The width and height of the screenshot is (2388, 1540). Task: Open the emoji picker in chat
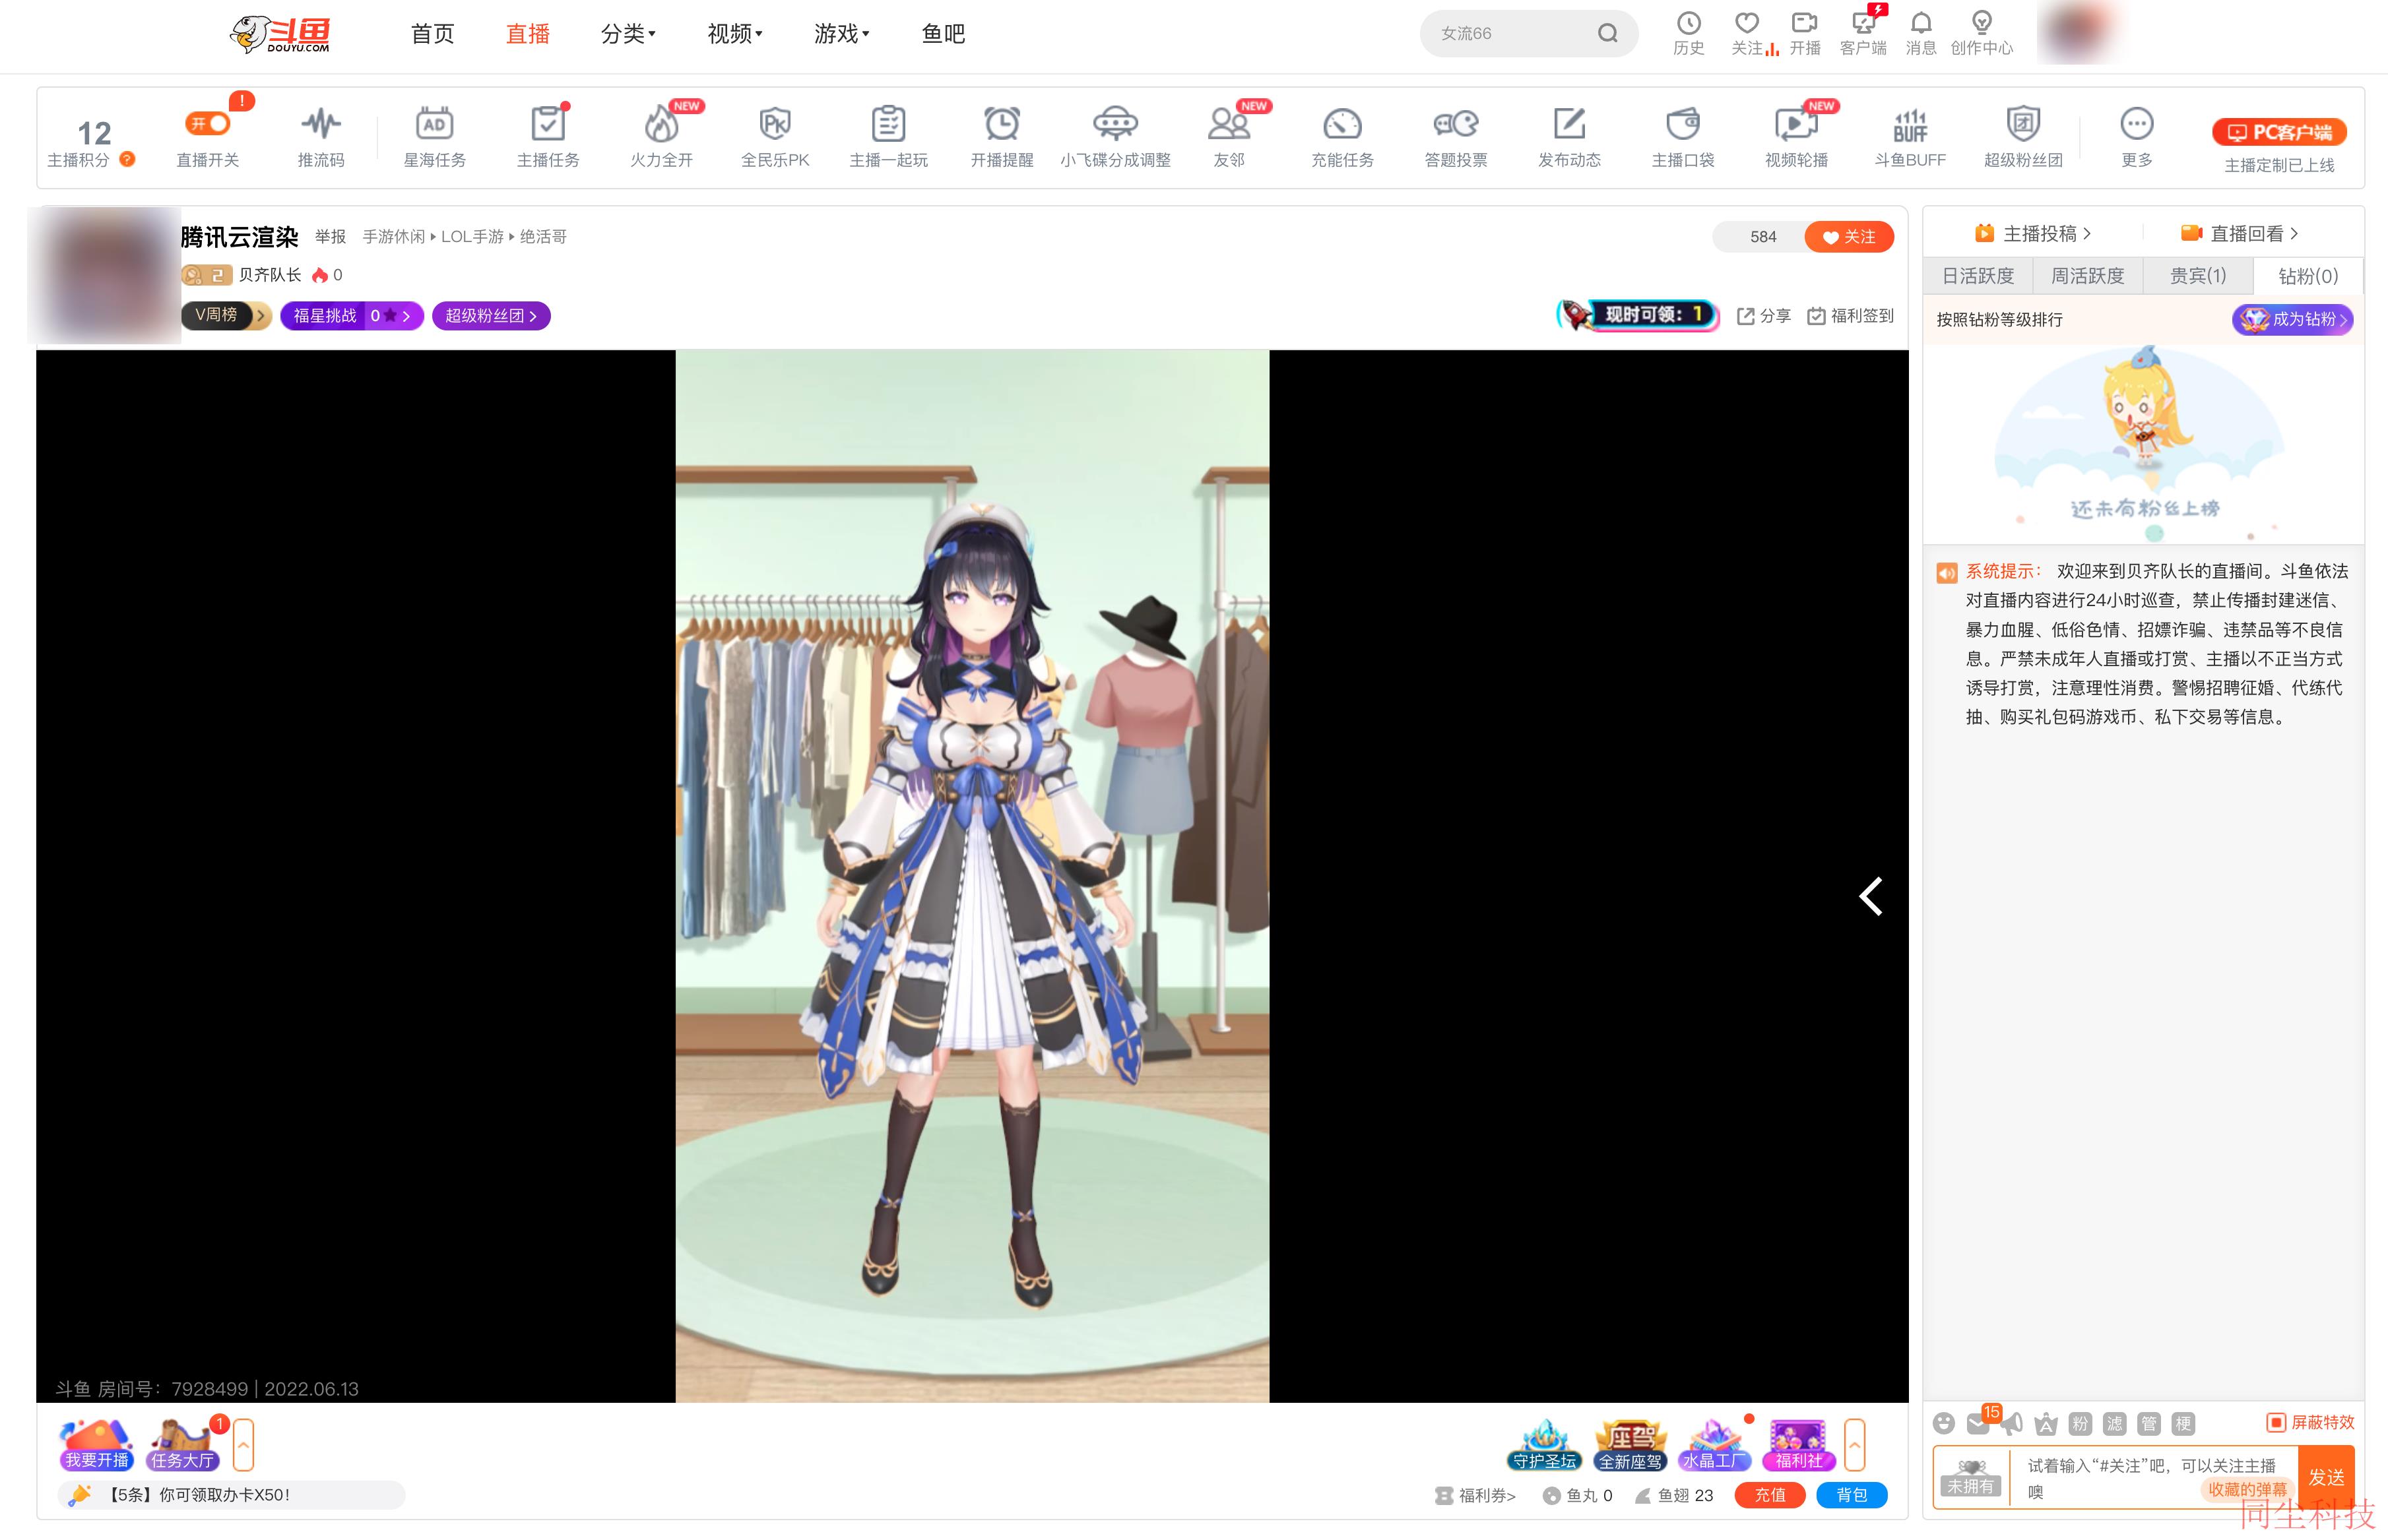(x=1944, y=1423)
